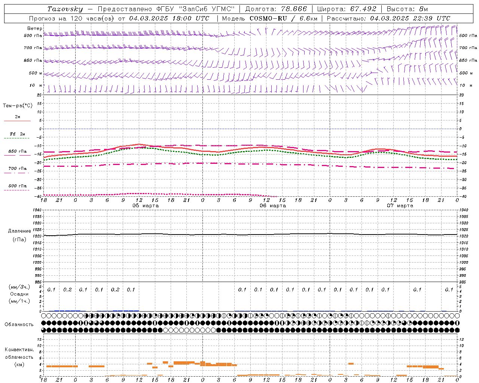Click the "Давление" pressure panel label
Screen dimensions: 479x383
(x=19, y=231)
